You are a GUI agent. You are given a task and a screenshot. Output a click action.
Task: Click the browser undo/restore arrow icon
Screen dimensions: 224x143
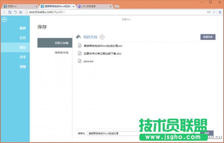coord(15,12)
